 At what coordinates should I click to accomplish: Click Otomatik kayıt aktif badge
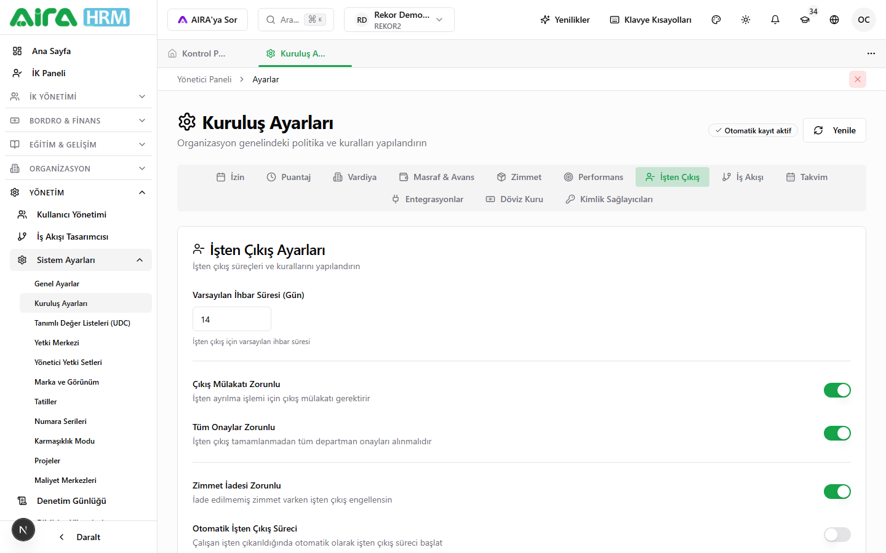(753, 130)
